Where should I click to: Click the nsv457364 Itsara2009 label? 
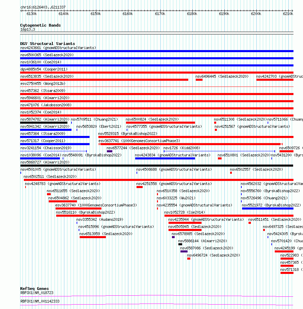pos(43,134)
